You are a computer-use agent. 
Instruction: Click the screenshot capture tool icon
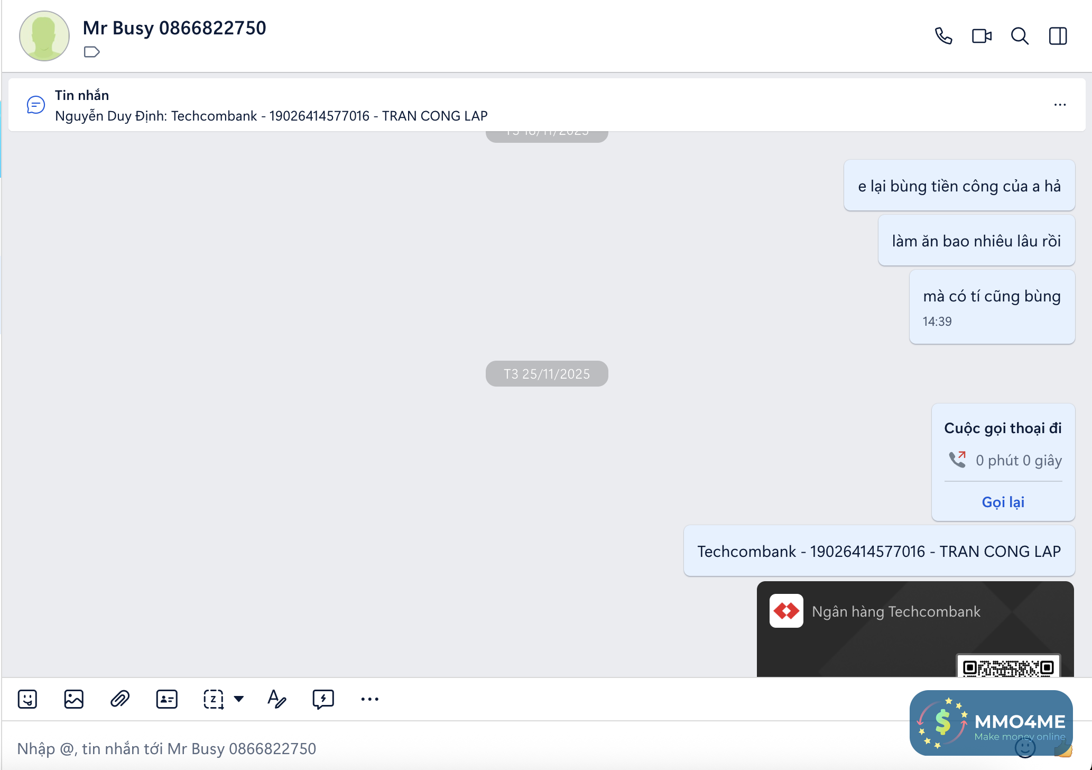click(x=214, y=699)
